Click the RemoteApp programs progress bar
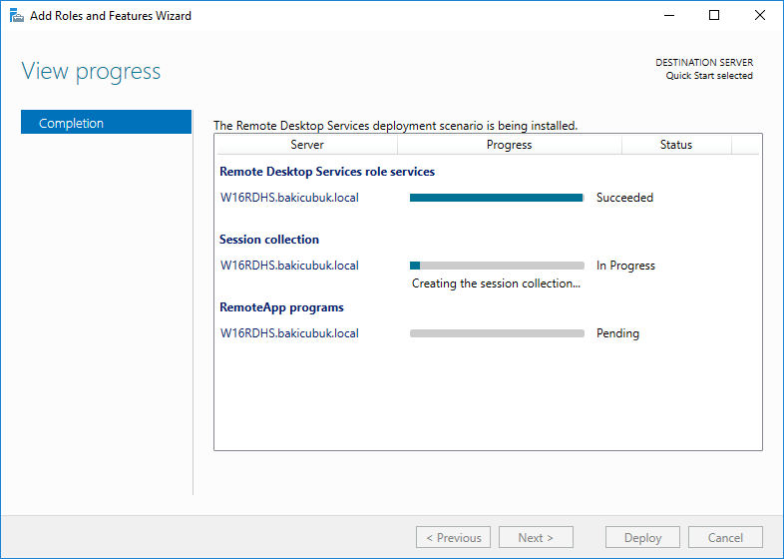The height and width of the screenshot is (559, 784). 497,333
